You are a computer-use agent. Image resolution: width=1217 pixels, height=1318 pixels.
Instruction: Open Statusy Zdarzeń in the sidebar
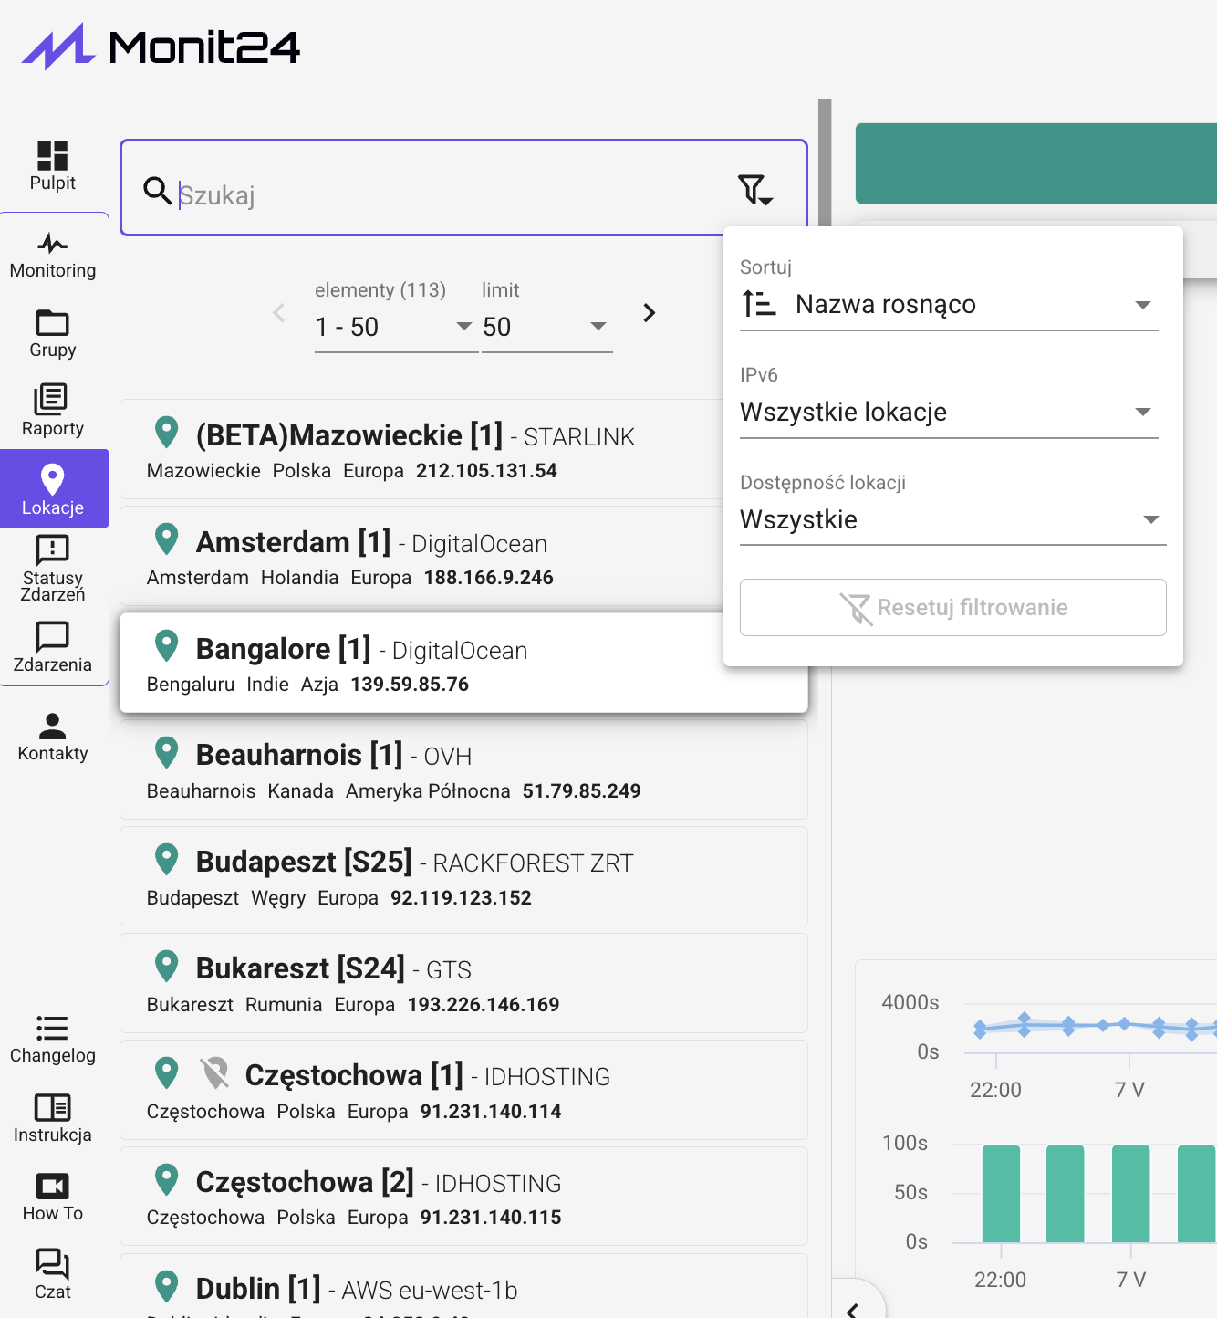point(53,569)
